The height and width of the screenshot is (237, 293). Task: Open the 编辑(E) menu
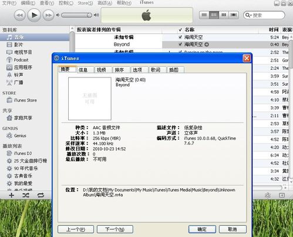point(28,3)
